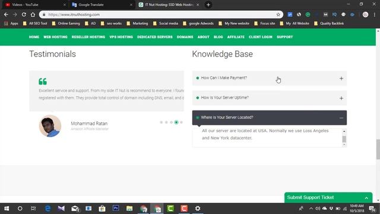
Task: Select the second testimonial slider dot
Action: (x=166, y=122)
